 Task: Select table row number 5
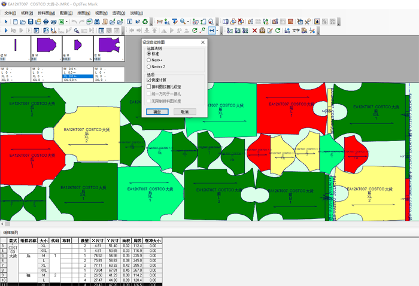coord(3,255)
